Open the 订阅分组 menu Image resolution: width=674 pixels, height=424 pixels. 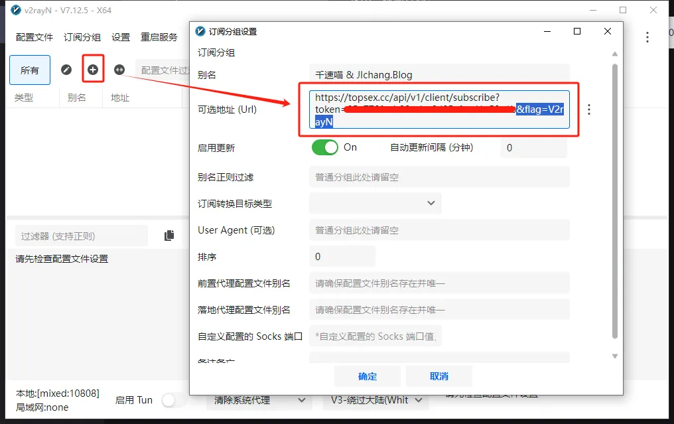pyautogui.click(x=82, y=37)
